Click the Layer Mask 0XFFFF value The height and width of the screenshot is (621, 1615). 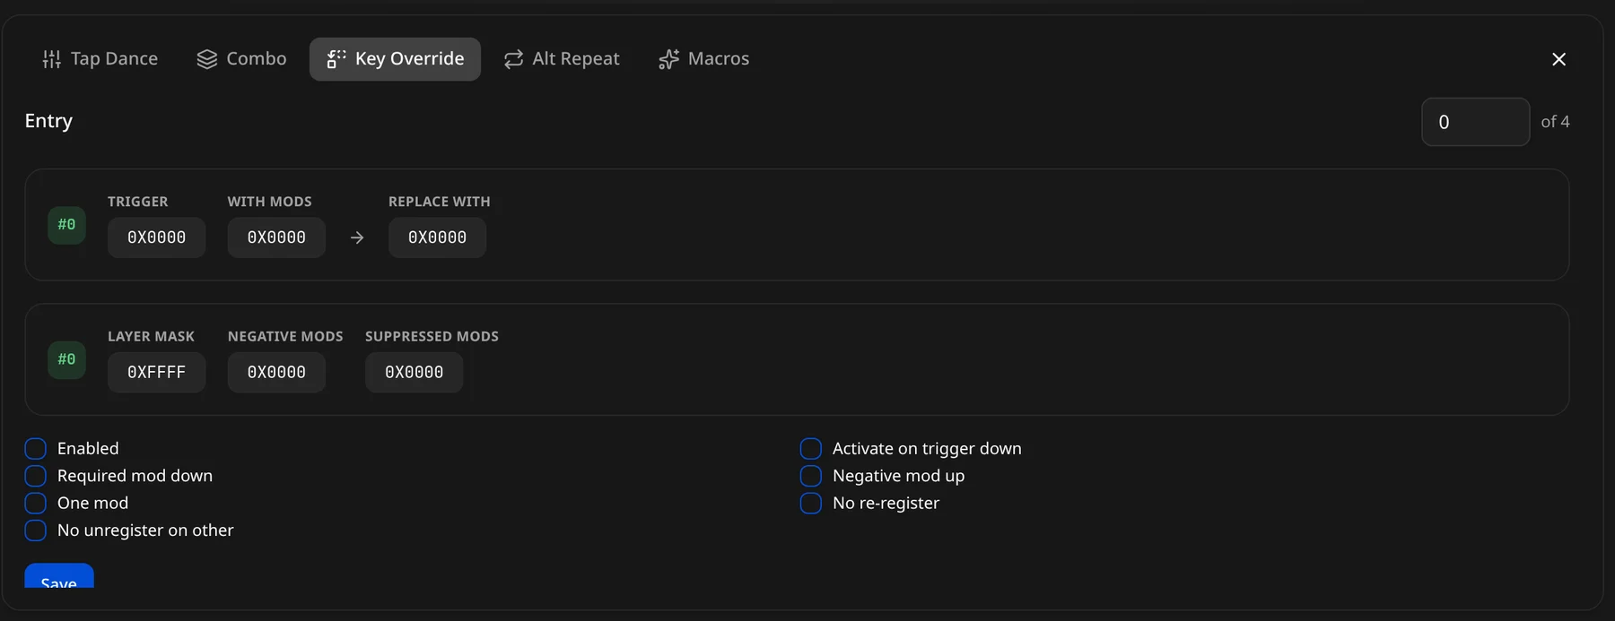(156, 372)
